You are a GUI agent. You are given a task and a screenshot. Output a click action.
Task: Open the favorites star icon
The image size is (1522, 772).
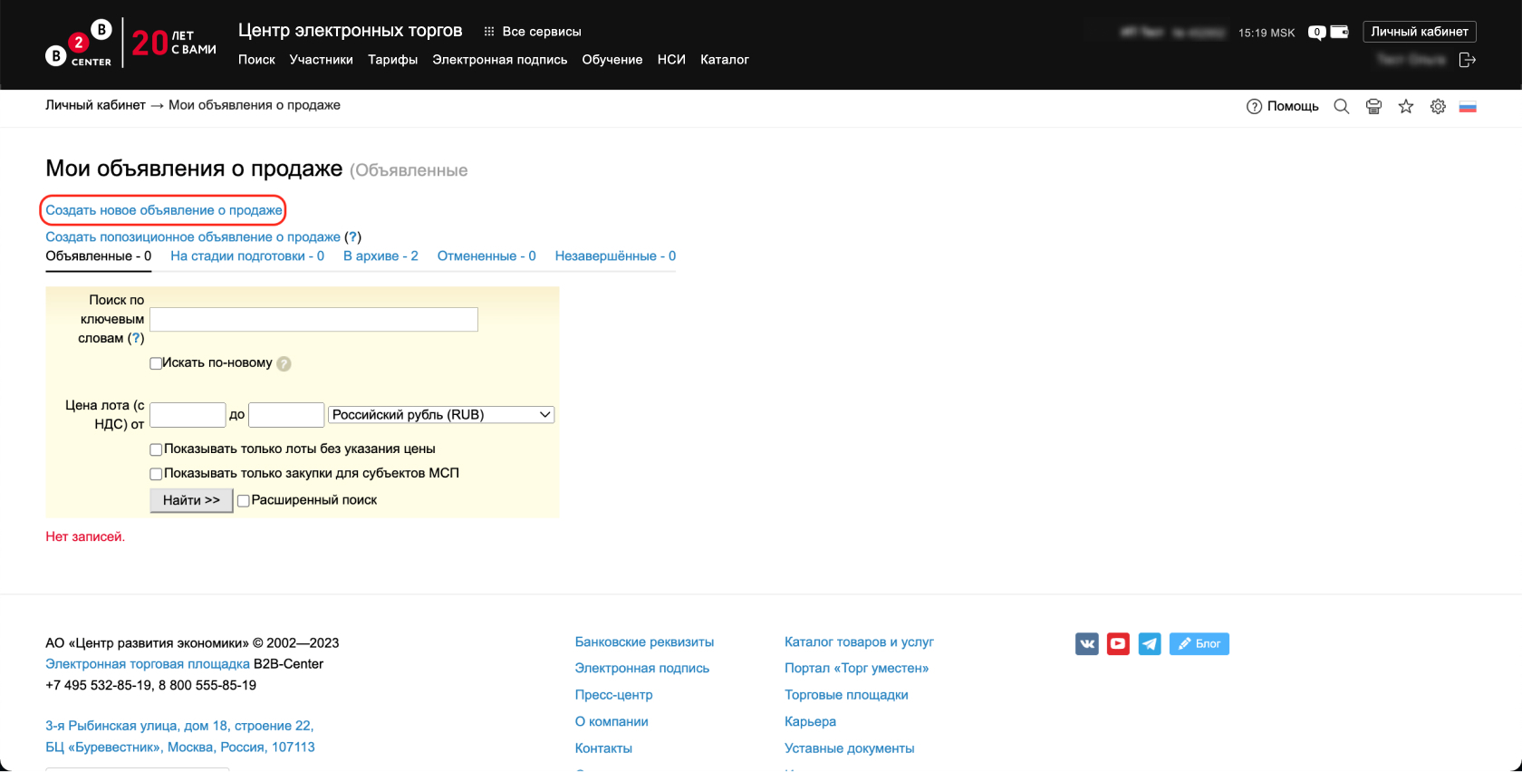[x=1406, y=107]
